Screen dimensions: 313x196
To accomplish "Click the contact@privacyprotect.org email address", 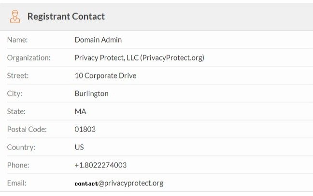I will (x=119, y=183).
